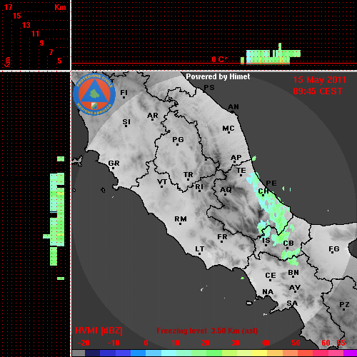Viewport: 357px width, 357px height.
Task: Select the RI city label
Action: coord(199,186)
